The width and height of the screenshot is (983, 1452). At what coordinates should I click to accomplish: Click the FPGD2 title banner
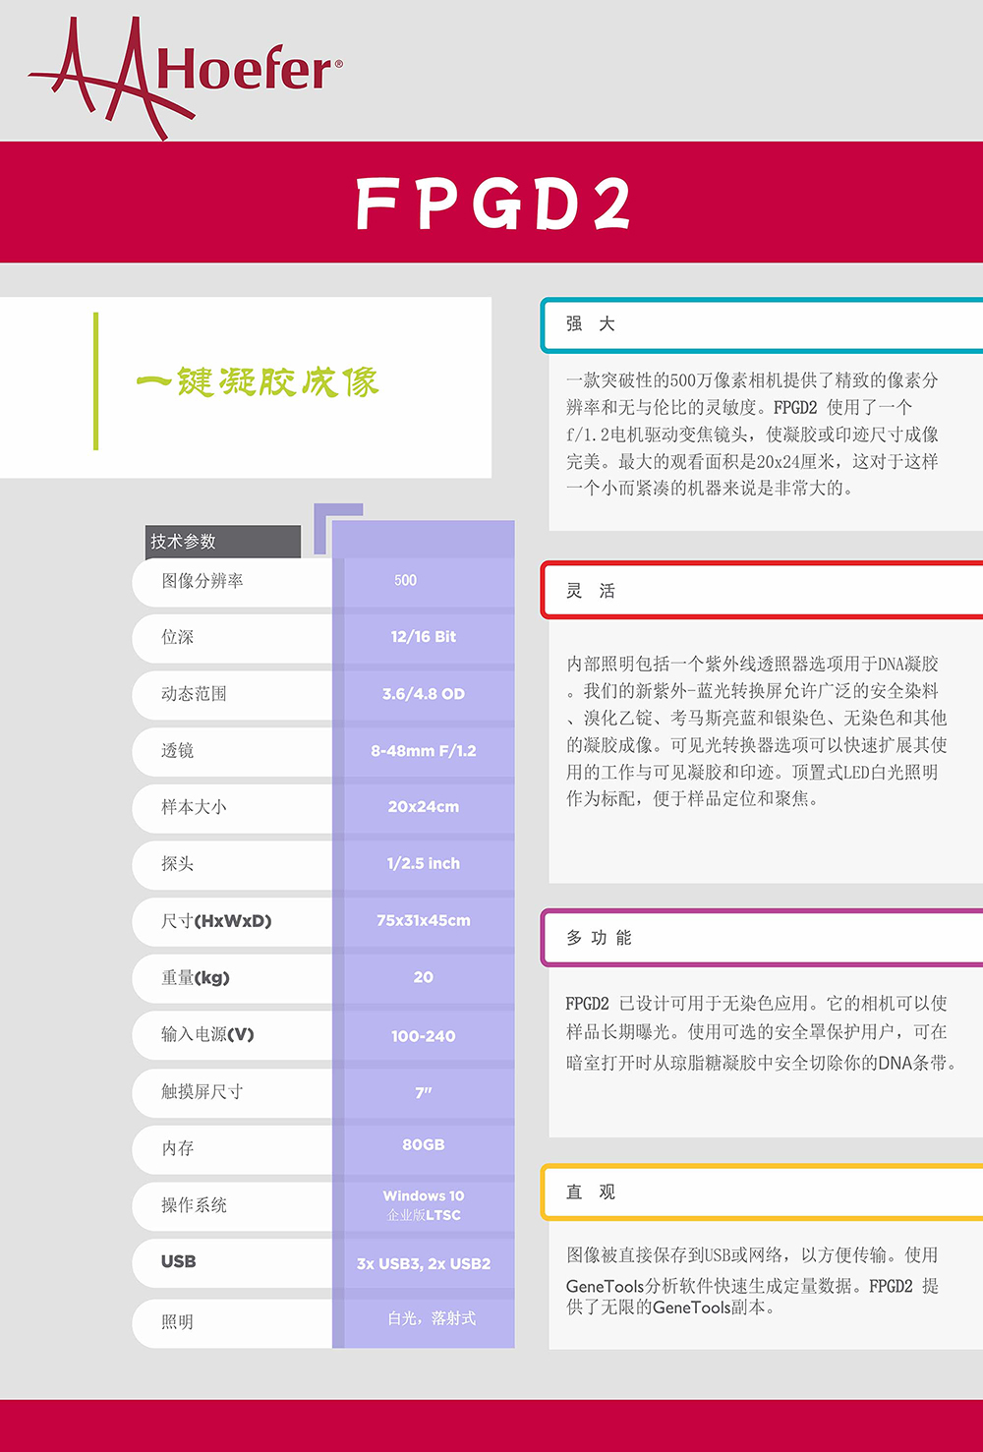[x=491, y=203]
